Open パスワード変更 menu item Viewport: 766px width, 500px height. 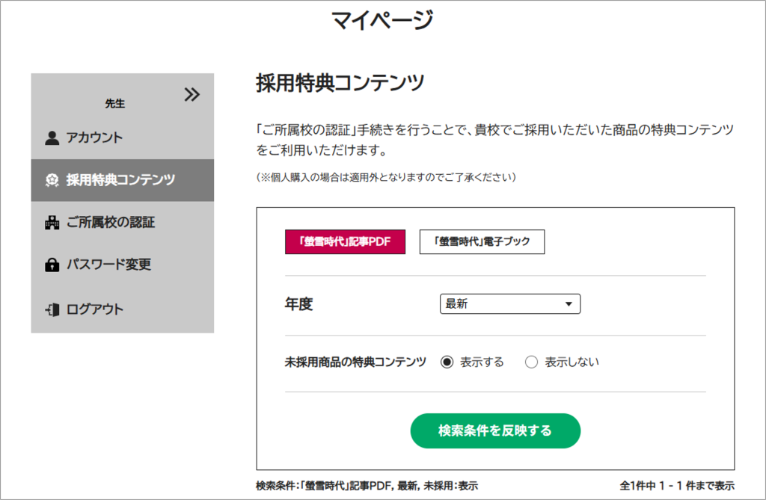pos(108,265)
